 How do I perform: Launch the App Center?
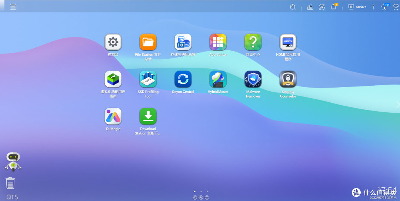pos(218,42)
